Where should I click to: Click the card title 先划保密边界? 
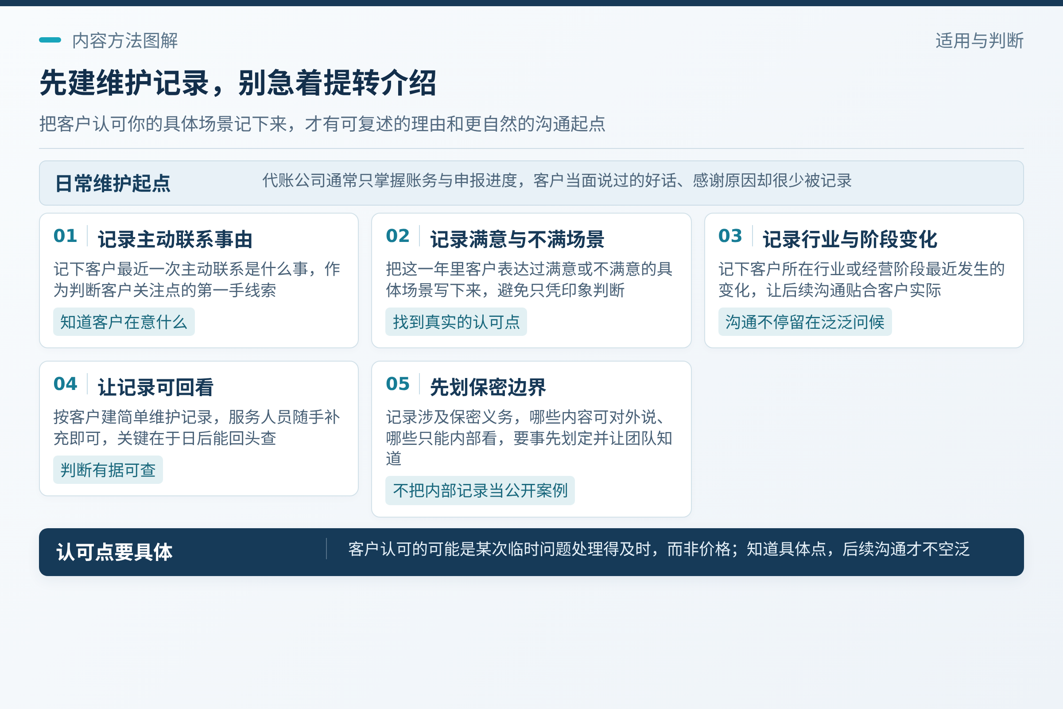click(x=488, y=387)
